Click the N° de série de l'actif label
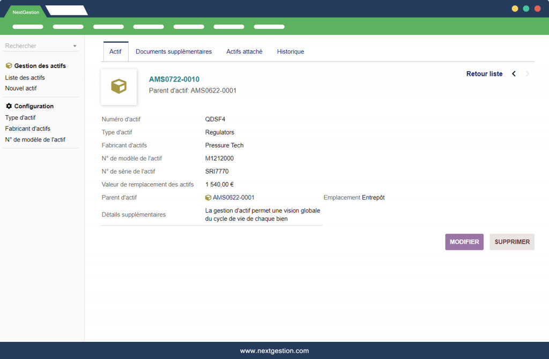Image resolution: width=549 pixels, height=359 pixels. [x=128, y=171]
